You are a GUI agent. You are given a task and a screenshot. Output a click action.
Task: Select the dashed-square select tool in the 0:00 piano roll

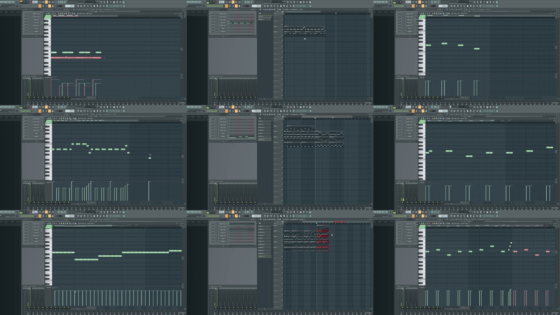pos(70,13)
